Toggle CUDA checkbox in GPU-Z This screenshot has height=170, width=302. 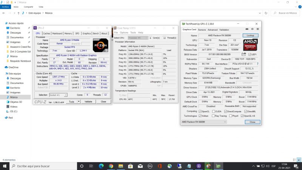pyautogui.click(x=213, y=111)
